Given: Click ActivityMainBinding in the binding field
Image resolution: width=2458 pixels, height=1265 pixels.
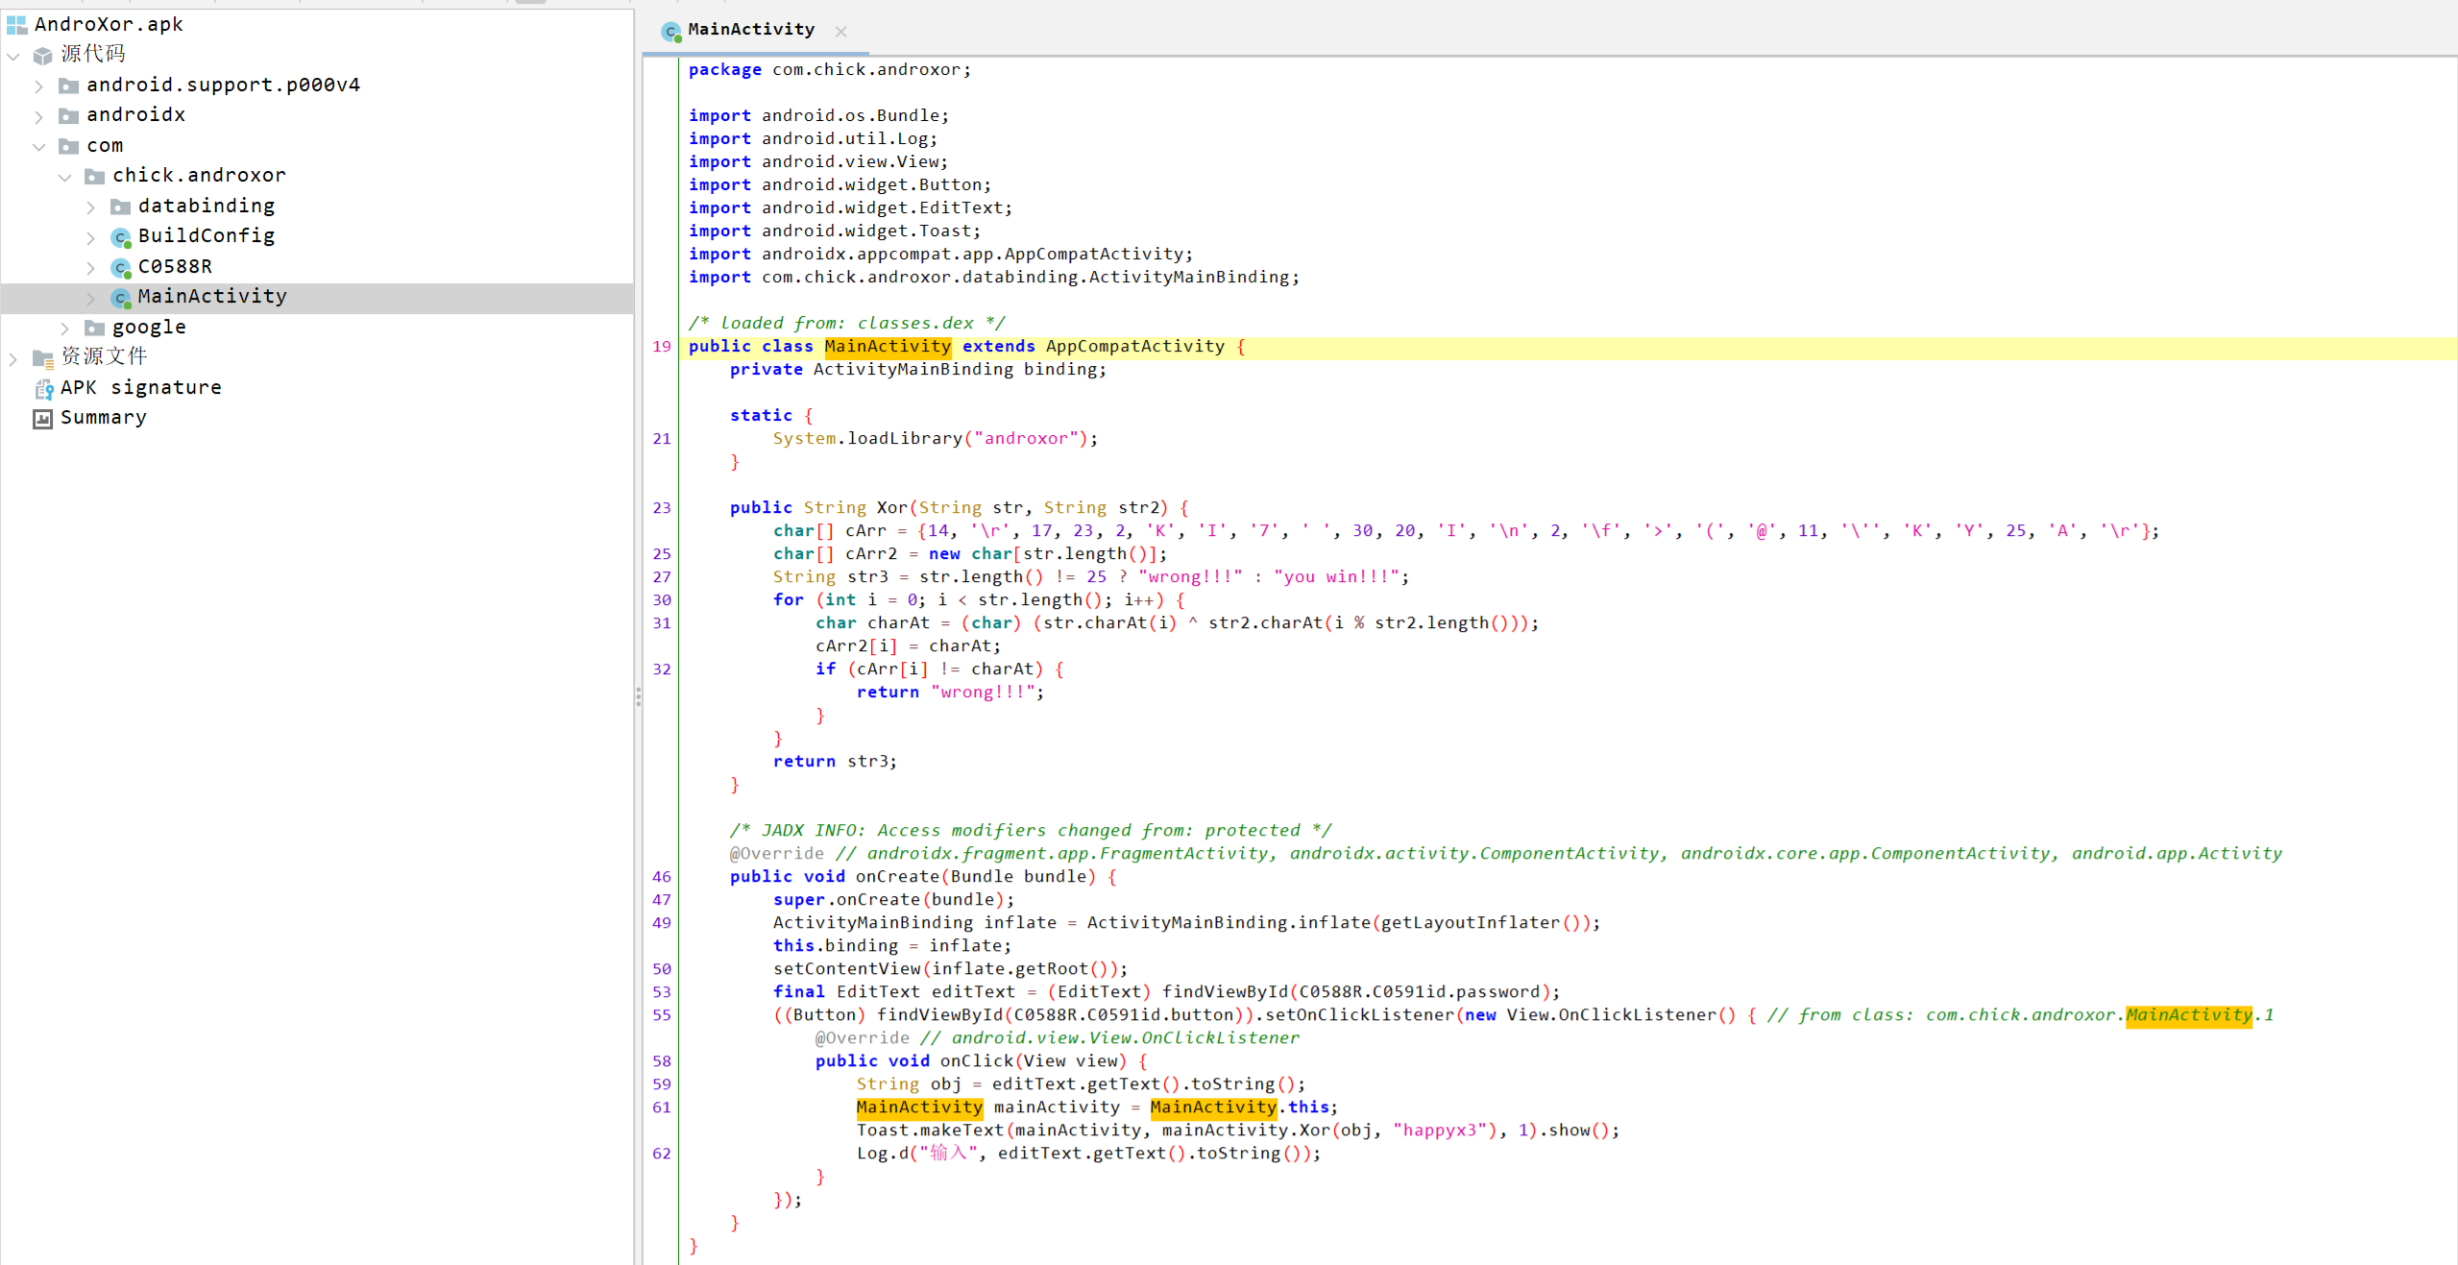Looking at the screenshot, I should tap(913, 369).
